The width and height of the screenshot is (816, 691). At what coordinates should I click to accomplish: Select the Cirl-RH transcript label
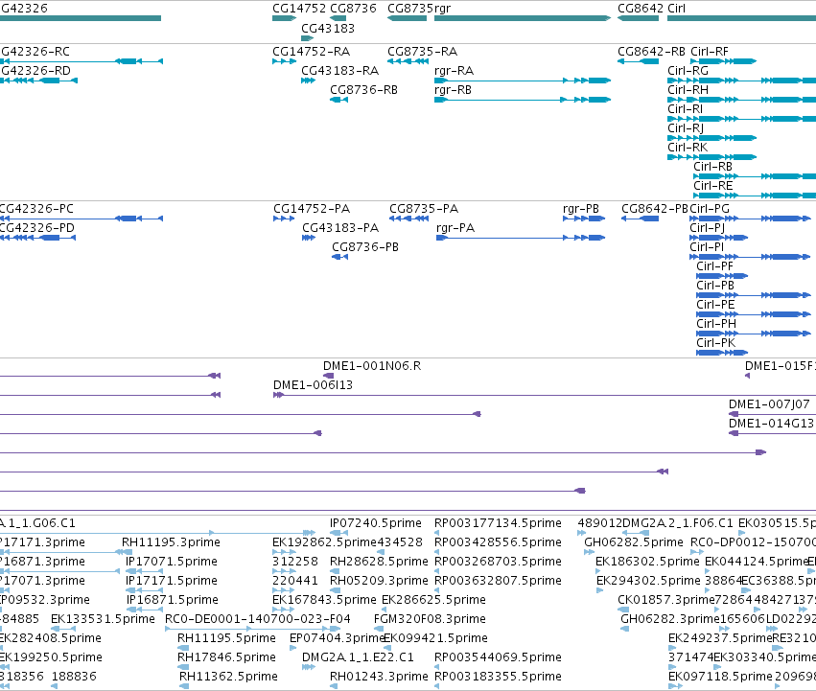[x=688, y=90]
